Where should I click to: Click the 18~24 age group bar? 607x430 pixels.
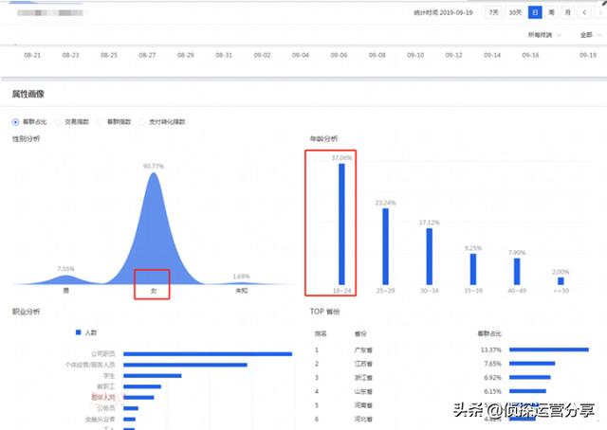click(341, 224)
